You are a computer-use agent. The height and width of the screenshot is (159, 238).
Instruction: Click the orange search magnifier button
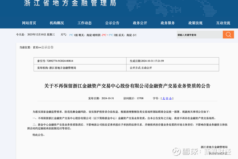228,34
